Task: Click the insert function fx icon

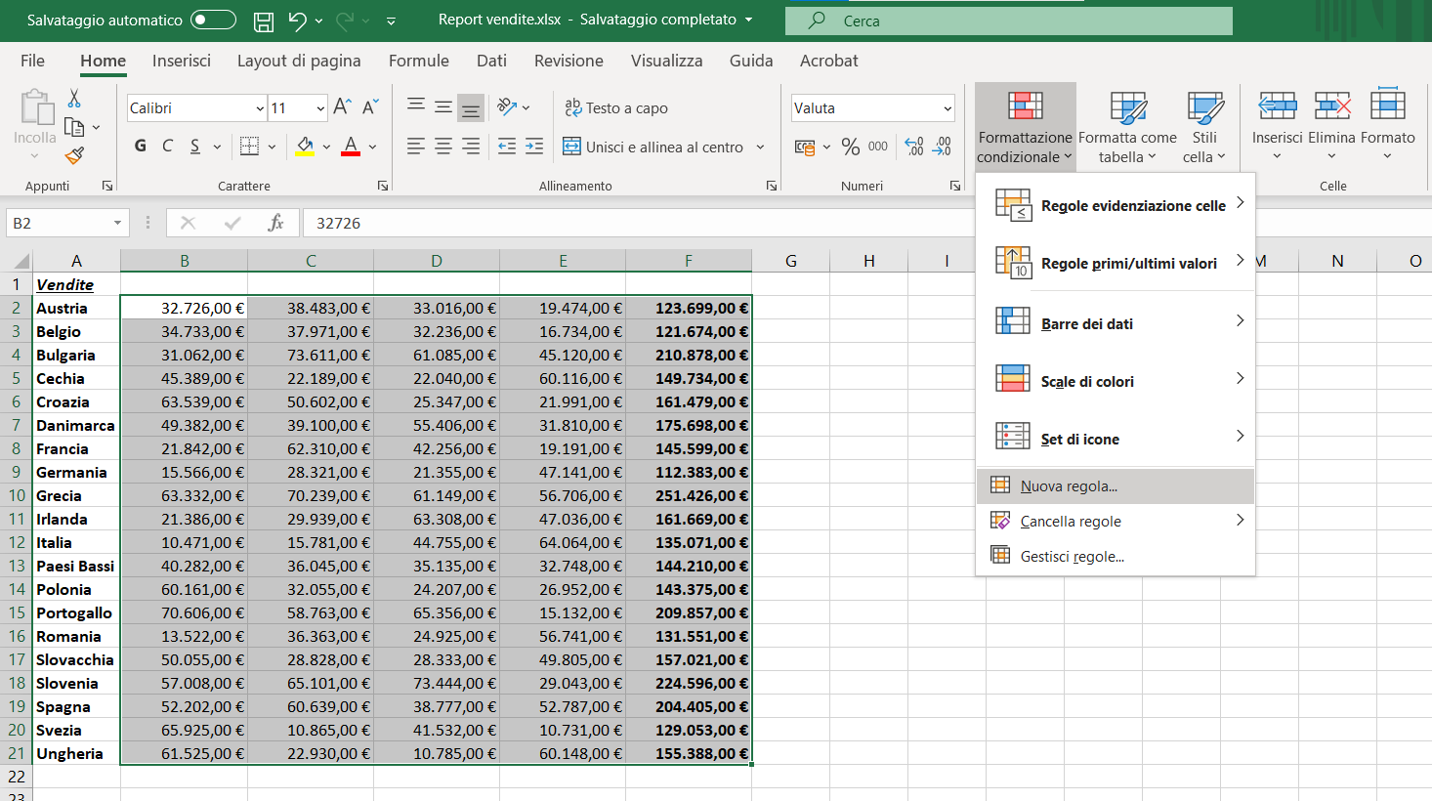Action: (x=275, y=223)
